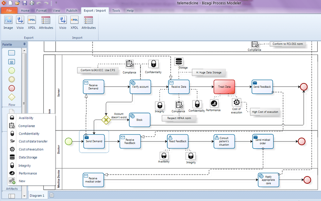Select the exclusive gateway diamond on canvas
This screenshot has width=321, height=201.
[x=106, y=120]
